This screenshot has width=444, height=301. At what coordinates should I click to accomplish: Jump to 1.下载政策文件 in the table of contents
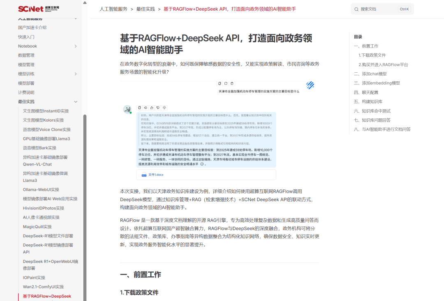coord(372,55)
